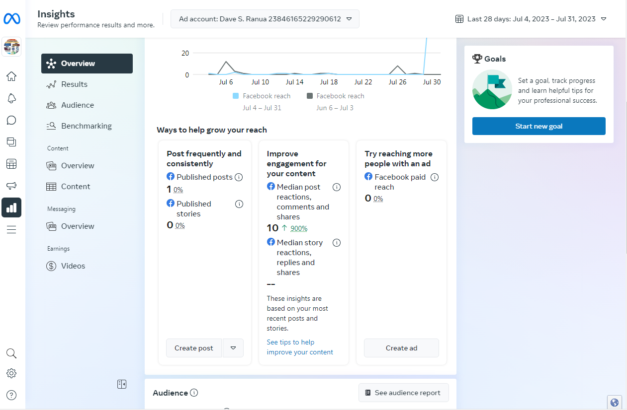Image resolution: width=627 pixels, height=410 pixels.
Task: Open the Ads megaphone icon
Action: (x=11, y=186)
